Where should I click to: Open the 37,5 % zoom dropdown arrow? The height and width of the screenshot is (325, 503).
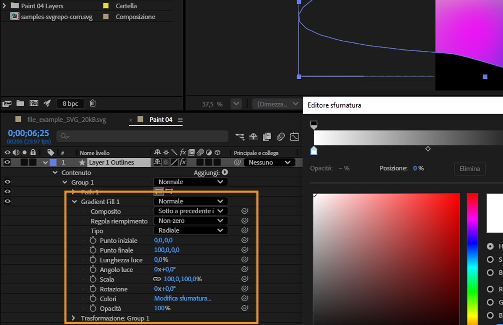[x=236, y=104]
